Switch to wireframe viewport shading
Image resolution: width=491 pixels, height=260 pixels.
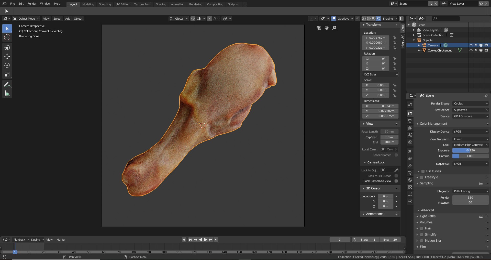(x=364, y=19)
